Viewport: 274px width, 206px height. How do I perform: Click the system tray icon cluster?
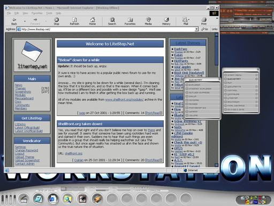[253, 200]
